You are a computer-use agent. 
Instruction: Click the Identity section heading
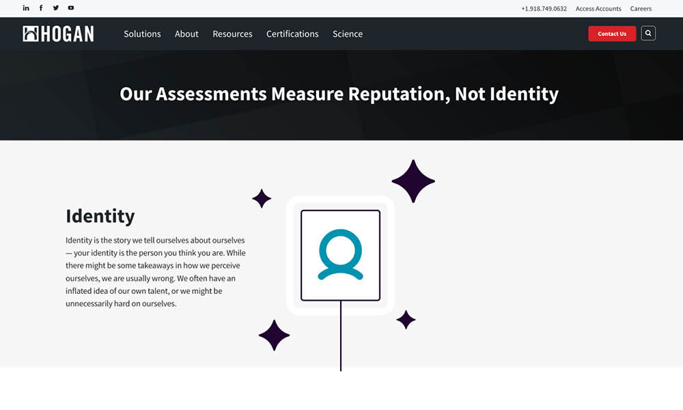point(100,216)
